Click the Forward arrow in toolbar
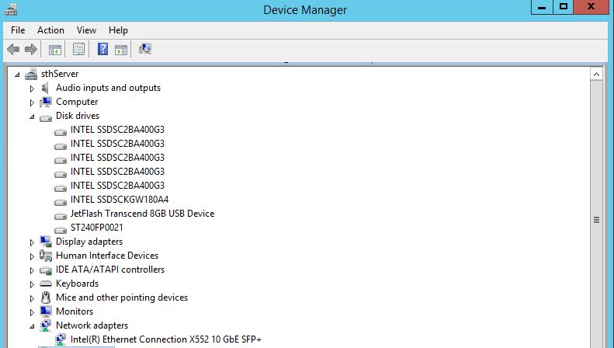This screenshot has height=348, width=614. 31,50
